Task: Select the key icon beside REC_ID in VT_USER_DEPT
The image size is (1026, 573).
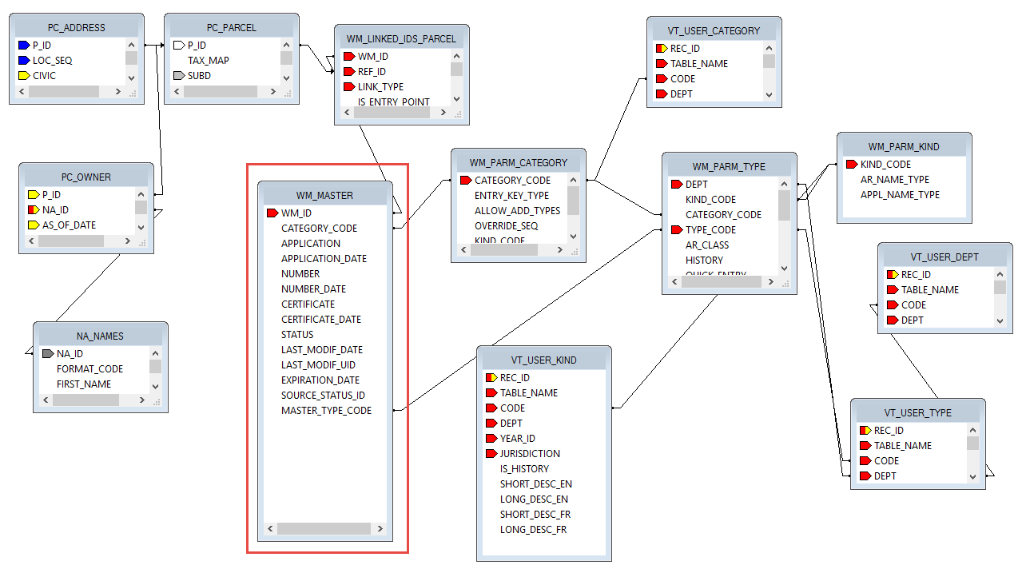Action: coord(892,275)
